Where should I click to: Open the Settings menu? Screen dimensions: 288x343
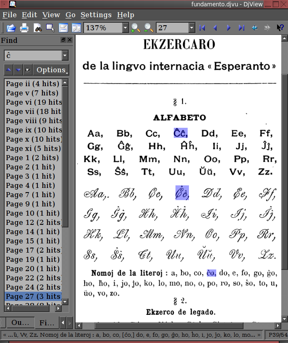tap(96, 15)
